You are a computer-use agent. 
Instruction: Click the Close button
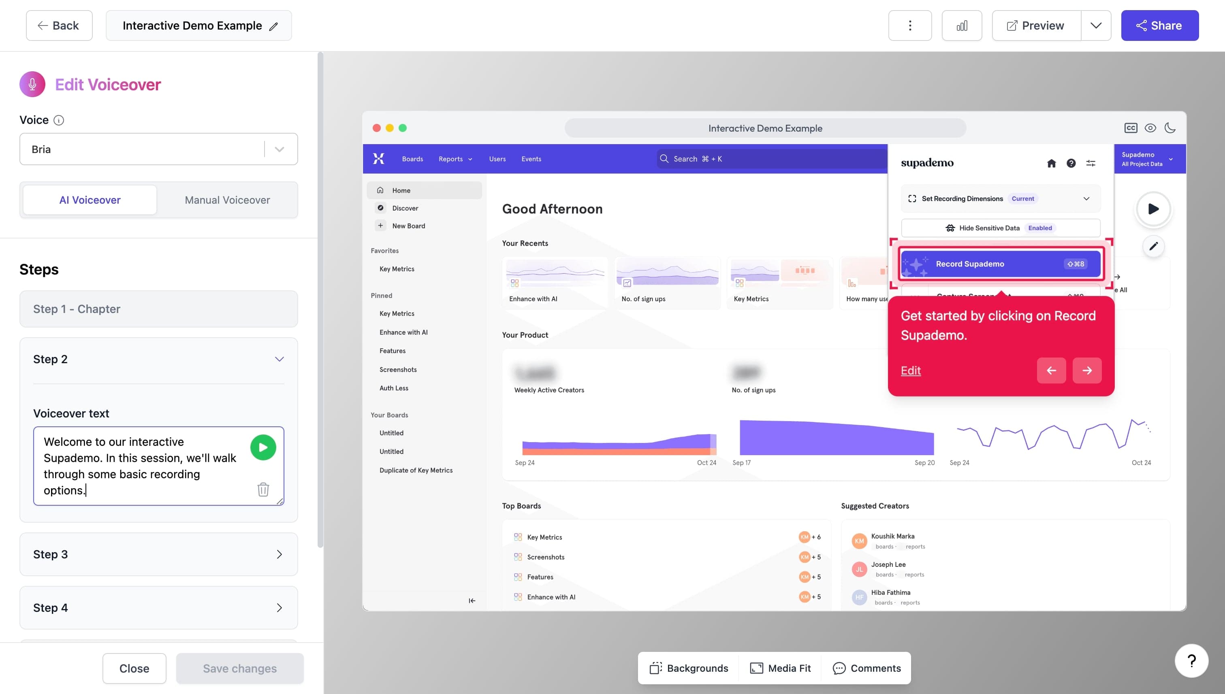[x=134, y=668]
